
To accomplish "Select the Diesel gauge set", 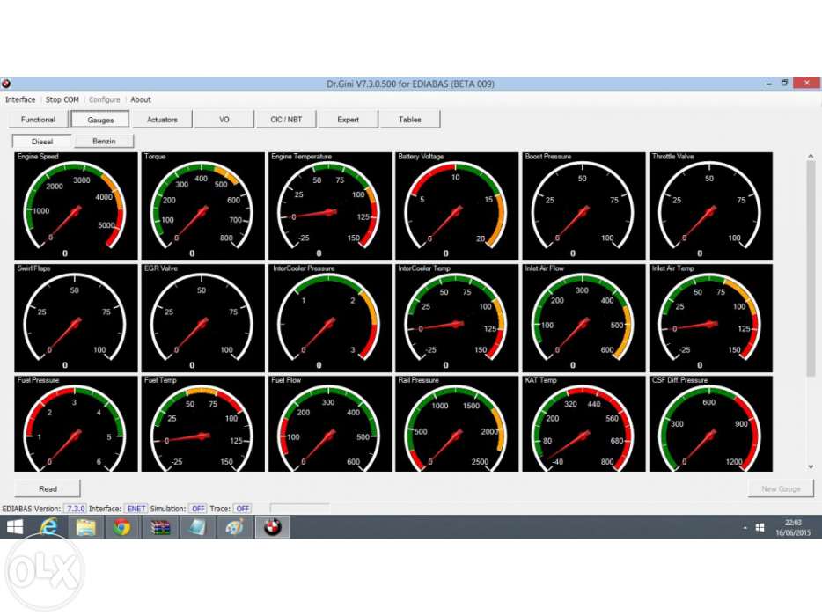I will [x=42, y=141].
